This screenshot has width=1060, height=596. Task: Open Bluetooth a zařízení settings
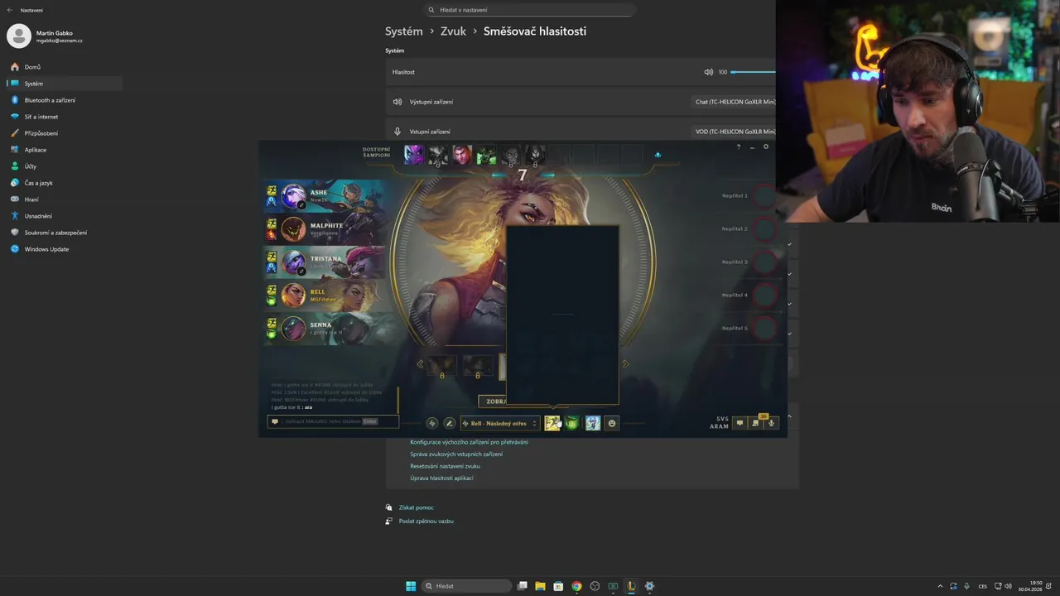[65, 100]
